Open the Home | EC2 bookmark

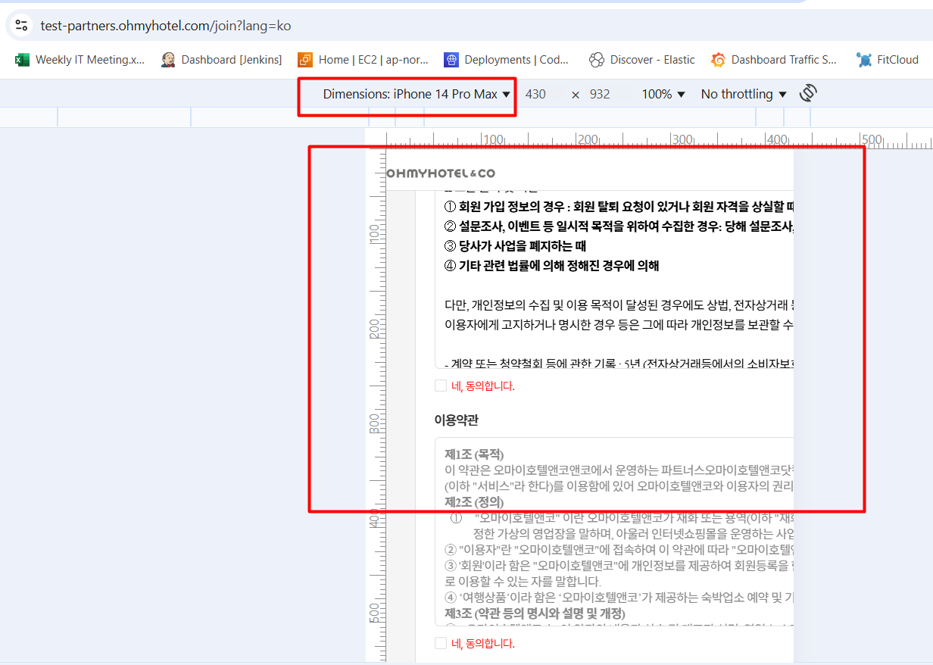click(x=364, y=60)
